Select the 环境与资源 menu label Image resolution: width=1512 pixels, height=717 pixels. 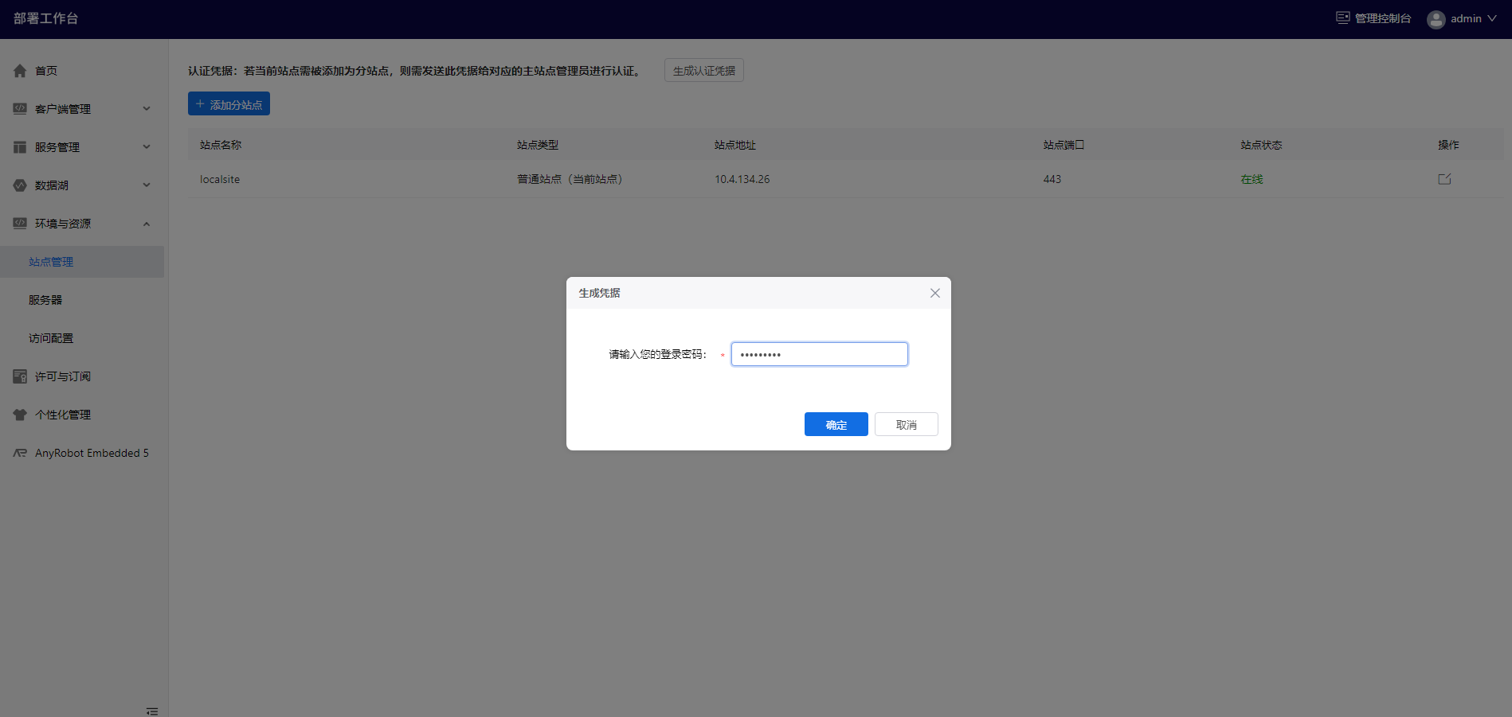[x=63, y=224]
